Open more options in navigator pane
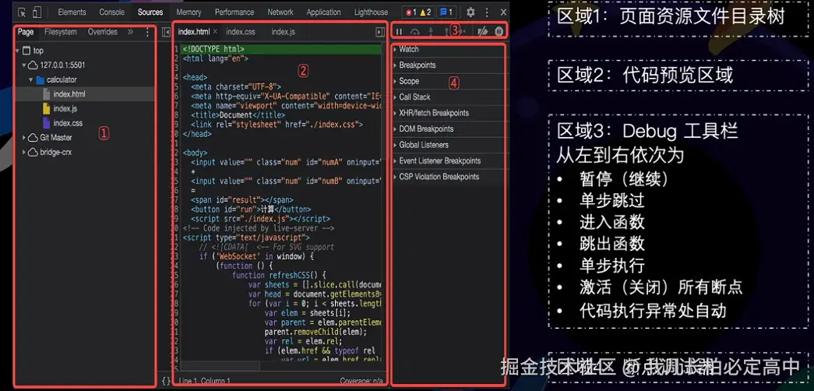The height and width of the screenshot is (391, 814). [x=147, y=32]
